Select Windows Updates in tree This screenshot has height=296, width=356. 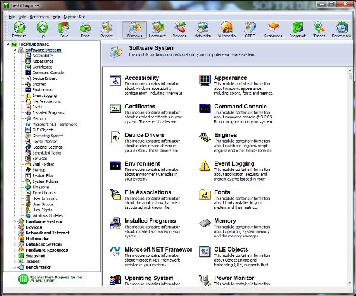point(47,215)
